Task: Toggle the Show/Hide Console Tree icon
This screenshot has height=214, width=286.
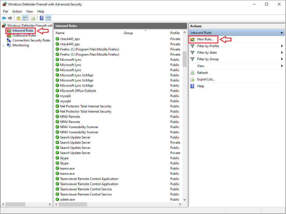Action: click(x=25, y=18)
